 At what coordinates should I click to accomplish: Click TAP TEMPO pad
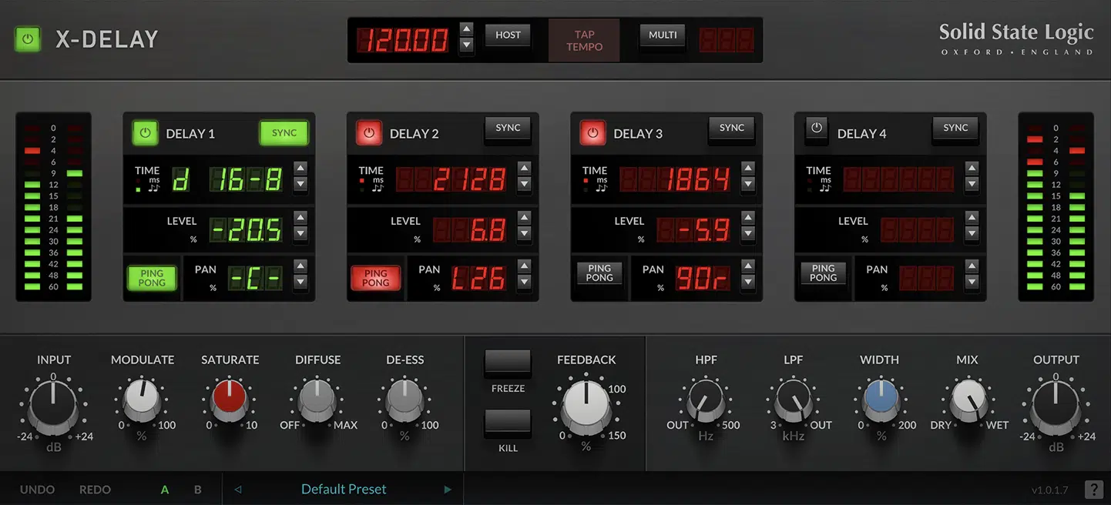[584, 41]
